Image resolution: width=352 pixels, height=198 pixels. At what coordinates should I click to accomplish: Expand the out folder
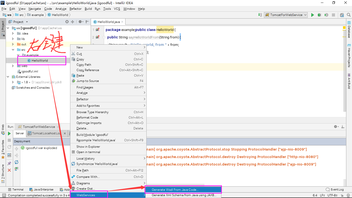[x=13, y=44]
